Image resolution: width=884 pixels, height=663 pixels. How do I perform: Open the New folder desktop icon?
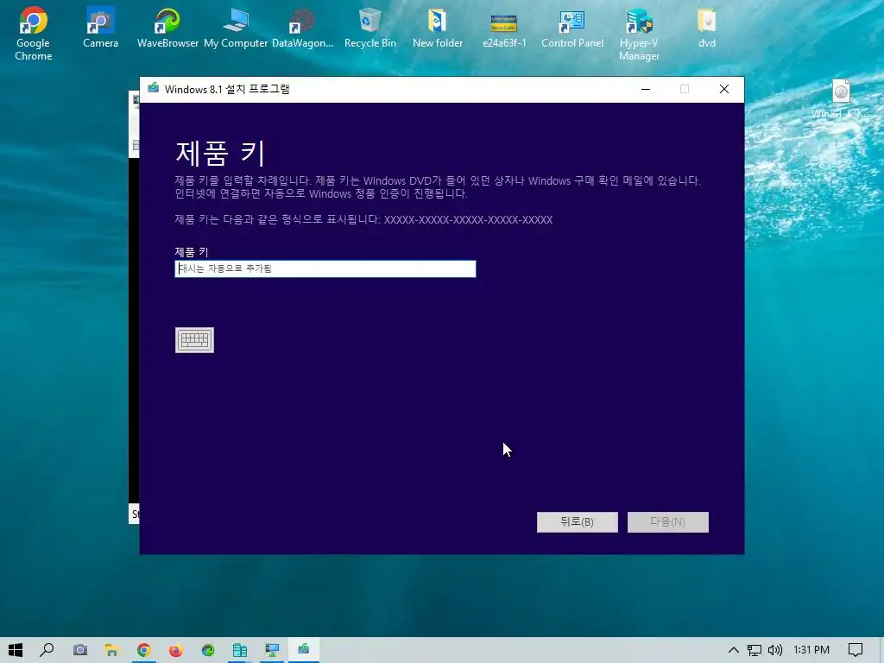[438, 28]
